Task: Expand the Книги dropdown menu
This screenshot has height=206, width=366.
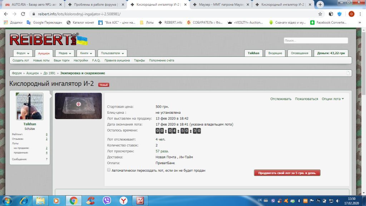Action: (x=86, y=53)
